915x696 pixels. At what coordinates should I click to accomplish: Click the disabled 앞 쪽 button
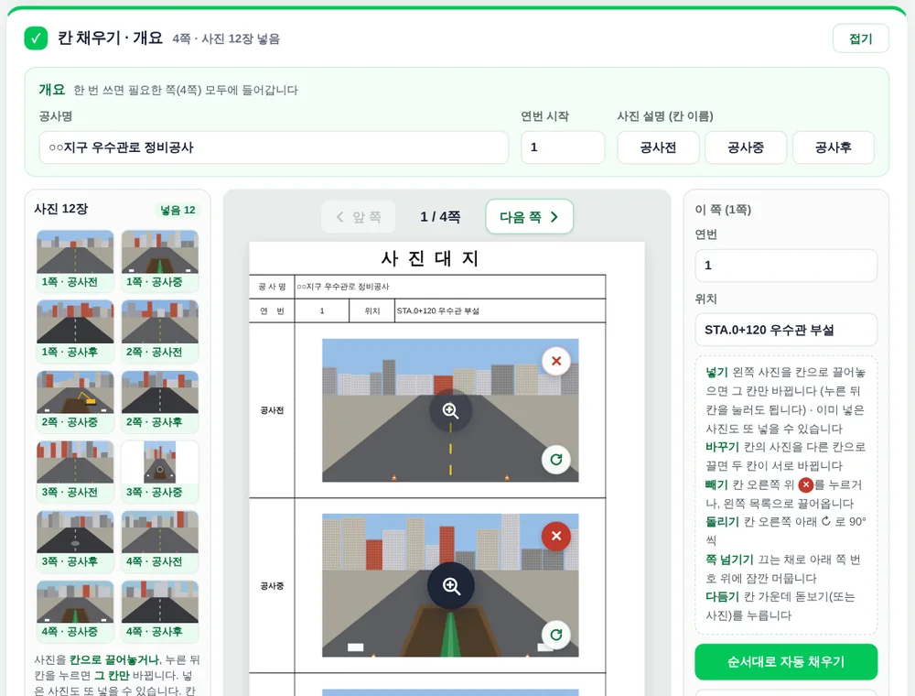[359, 217]
